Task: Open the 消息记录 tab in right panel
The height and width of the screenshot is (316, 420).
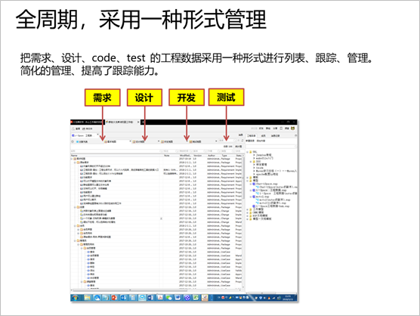Action: coord(275,135)
